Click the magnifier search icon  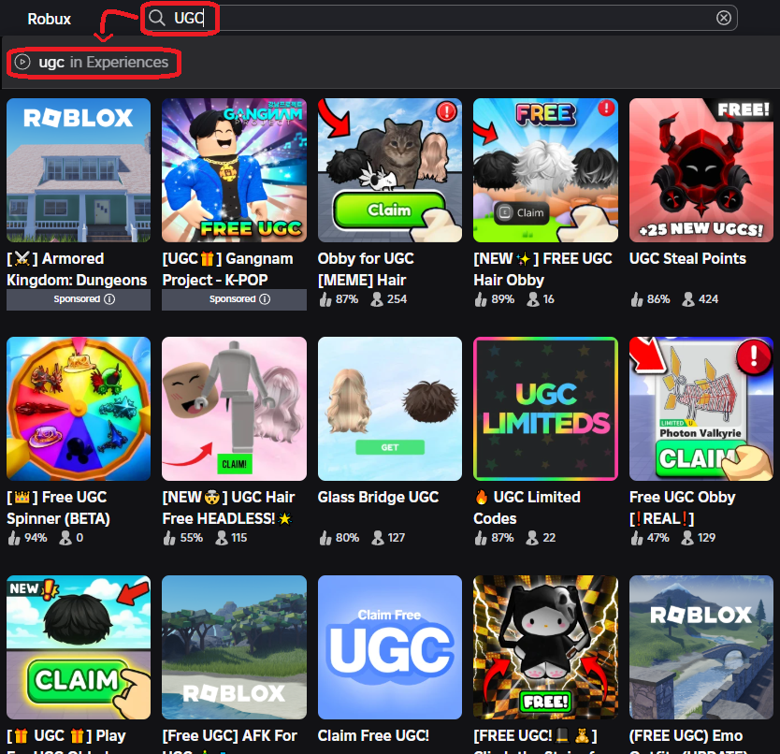pyautogui.click(x=157, y=18)
